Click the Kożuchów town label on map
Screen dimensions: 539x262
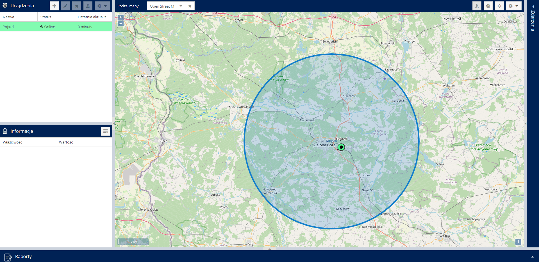(x=343, y=209)
